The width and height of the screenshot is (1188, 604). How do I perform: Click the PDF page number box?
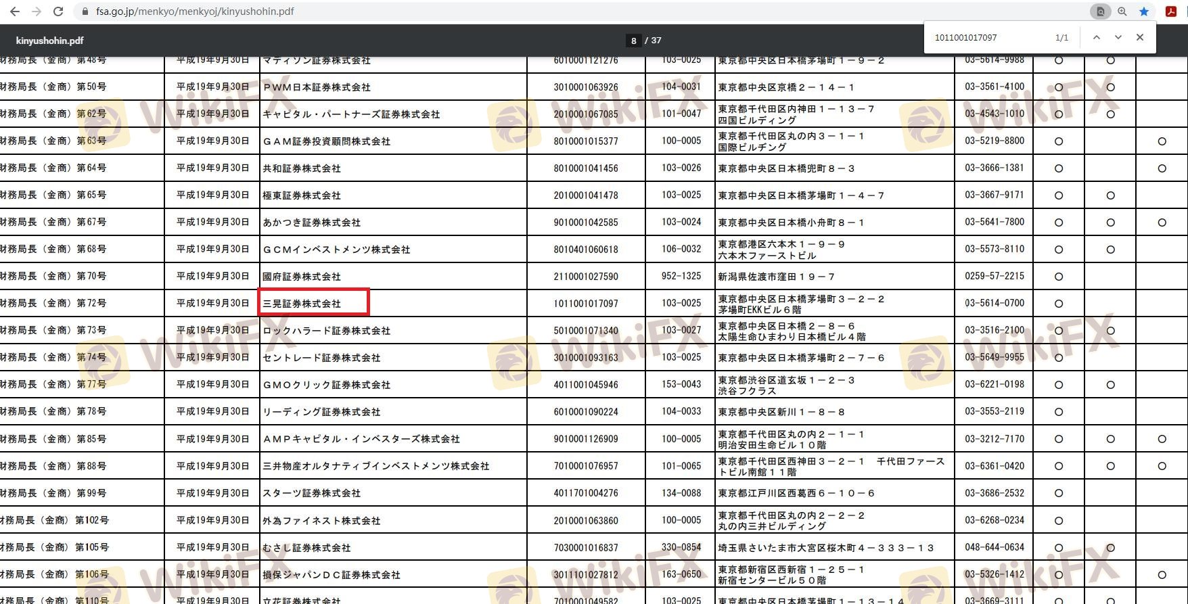(633, 41)
